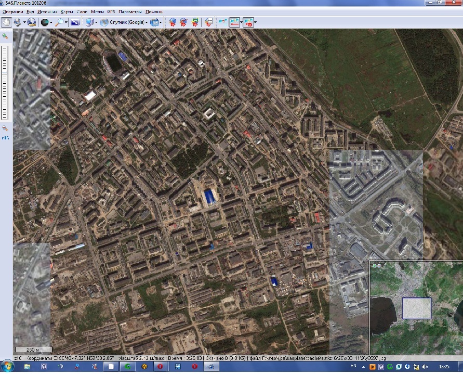Expand the dark globe icon dropdown
Screen dimensions: 463x374
[x=52, y=22]
